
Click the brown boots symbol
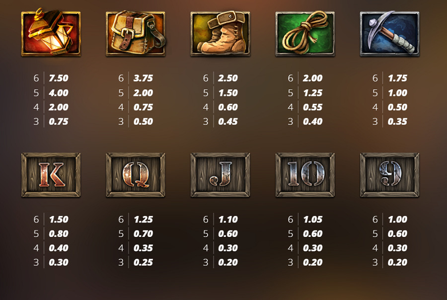point(221,33)
